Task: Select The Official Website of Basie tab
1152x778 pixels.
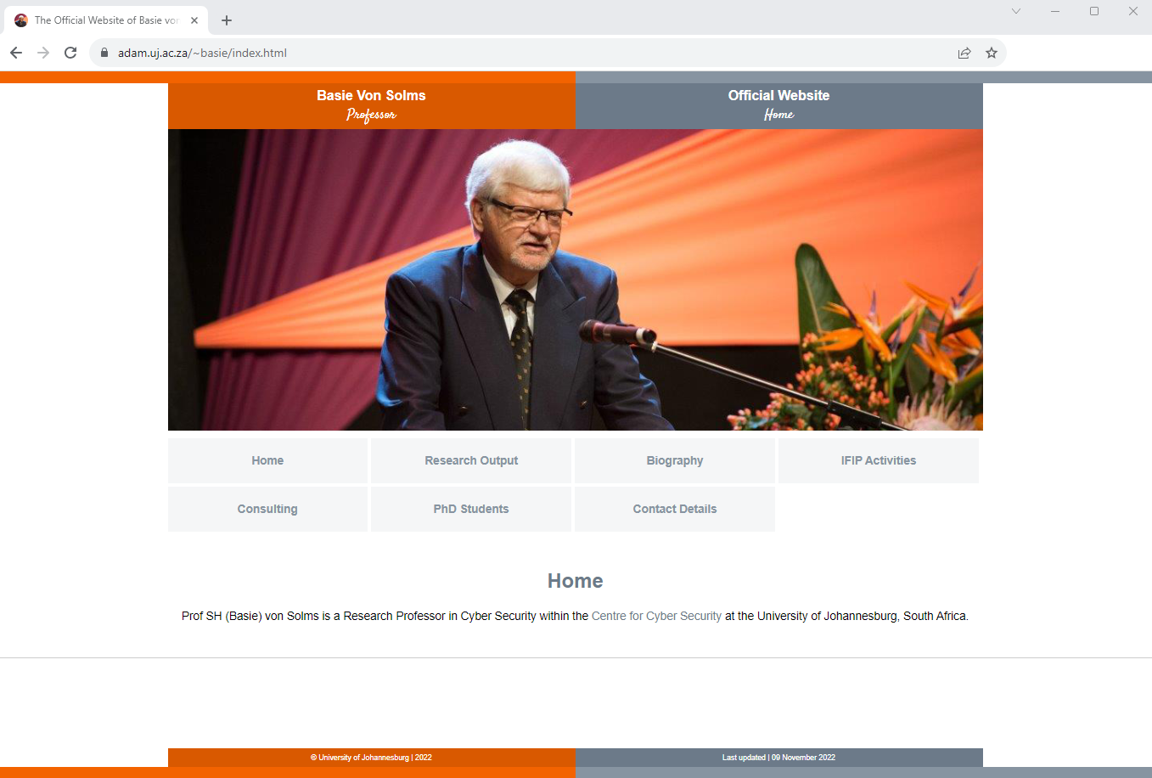Action: 105,20
